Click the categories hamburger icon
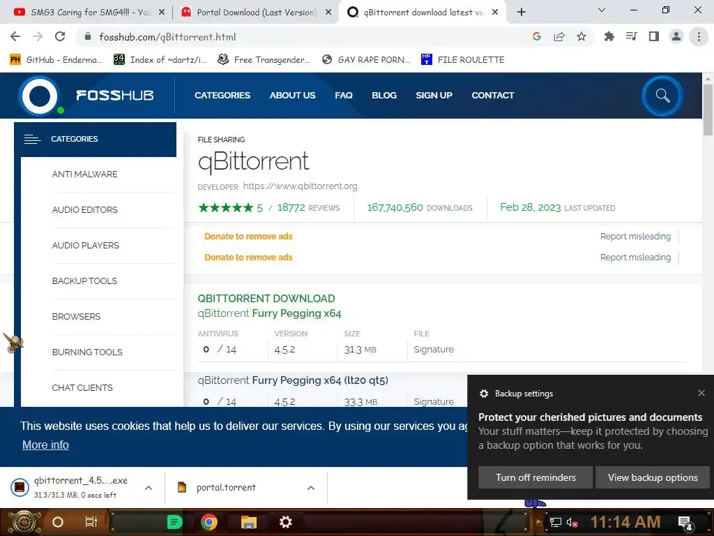This screenshot has width=714, height=536. [x=32, y=139]
